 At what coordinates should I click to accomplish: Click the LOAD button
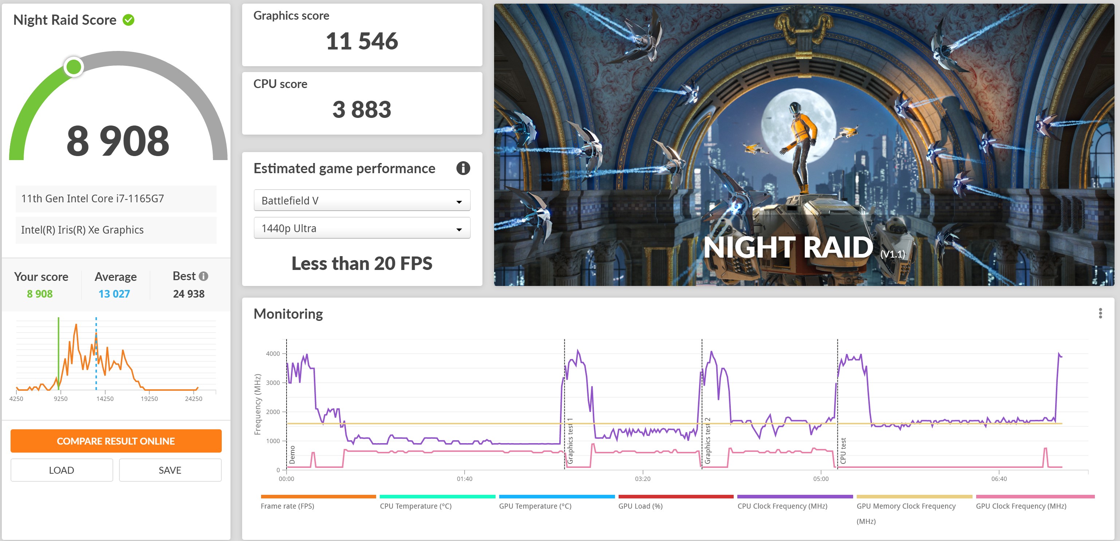[61, 470]
